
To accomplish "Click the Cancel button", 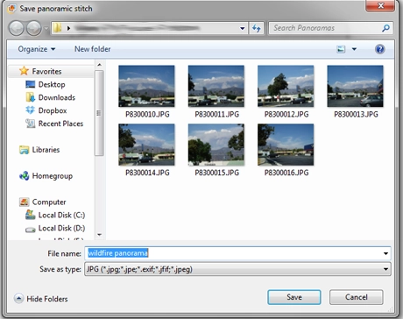I will click(x=357, y=297).
